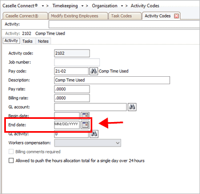Click the Job number field
Viewport: 200px width, 194px height.
pyautogui.click(x=77, y=62)
